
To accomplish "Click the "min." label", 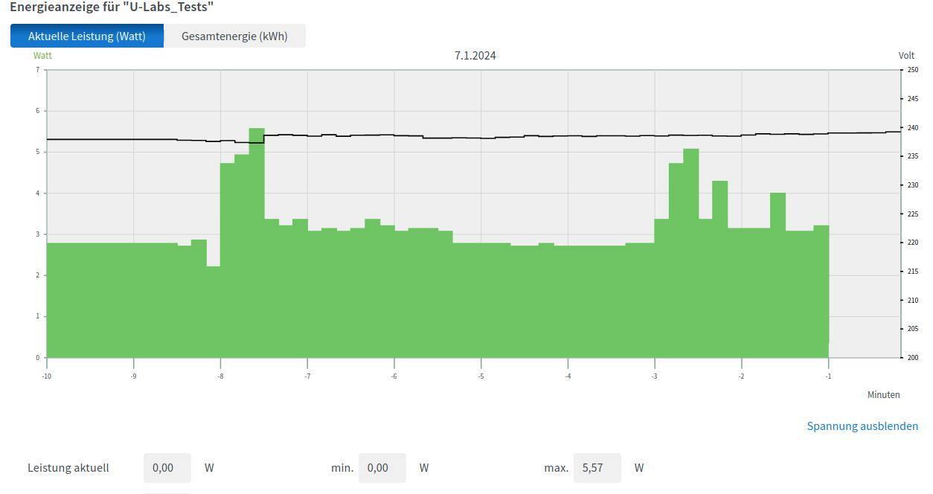I will [x=342, y=468].
